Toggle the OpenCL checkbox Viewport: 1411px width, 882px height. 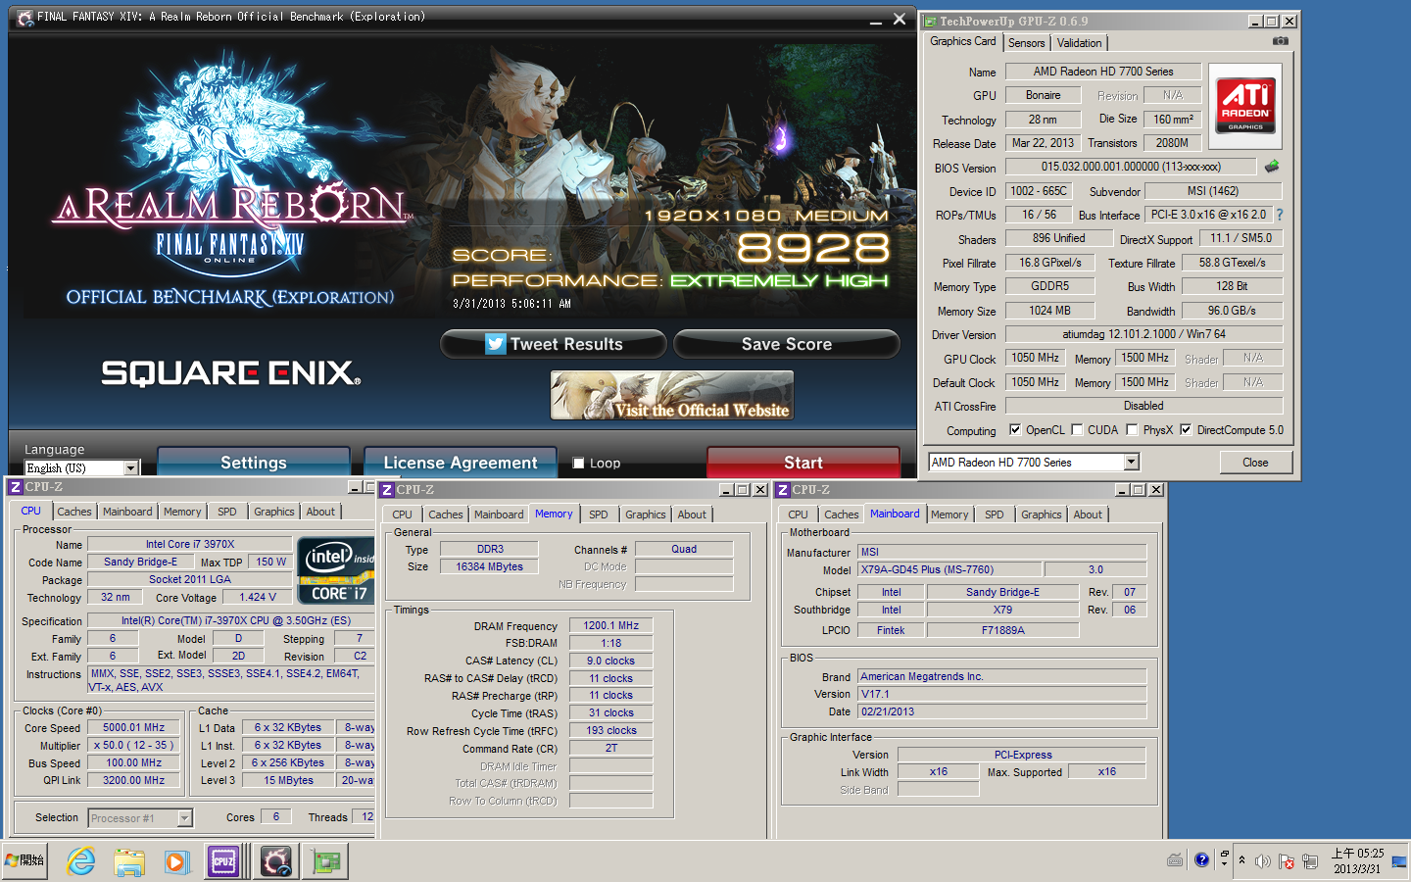[x=1015, y=429]
